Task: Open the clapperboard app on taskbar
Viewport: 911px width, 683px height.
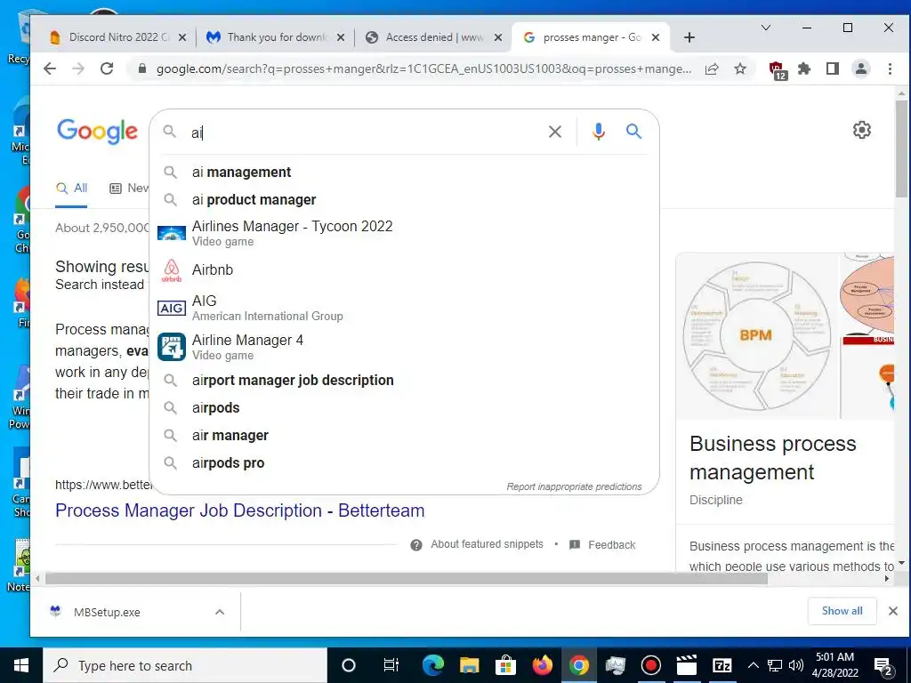Action: pos(686,665)
